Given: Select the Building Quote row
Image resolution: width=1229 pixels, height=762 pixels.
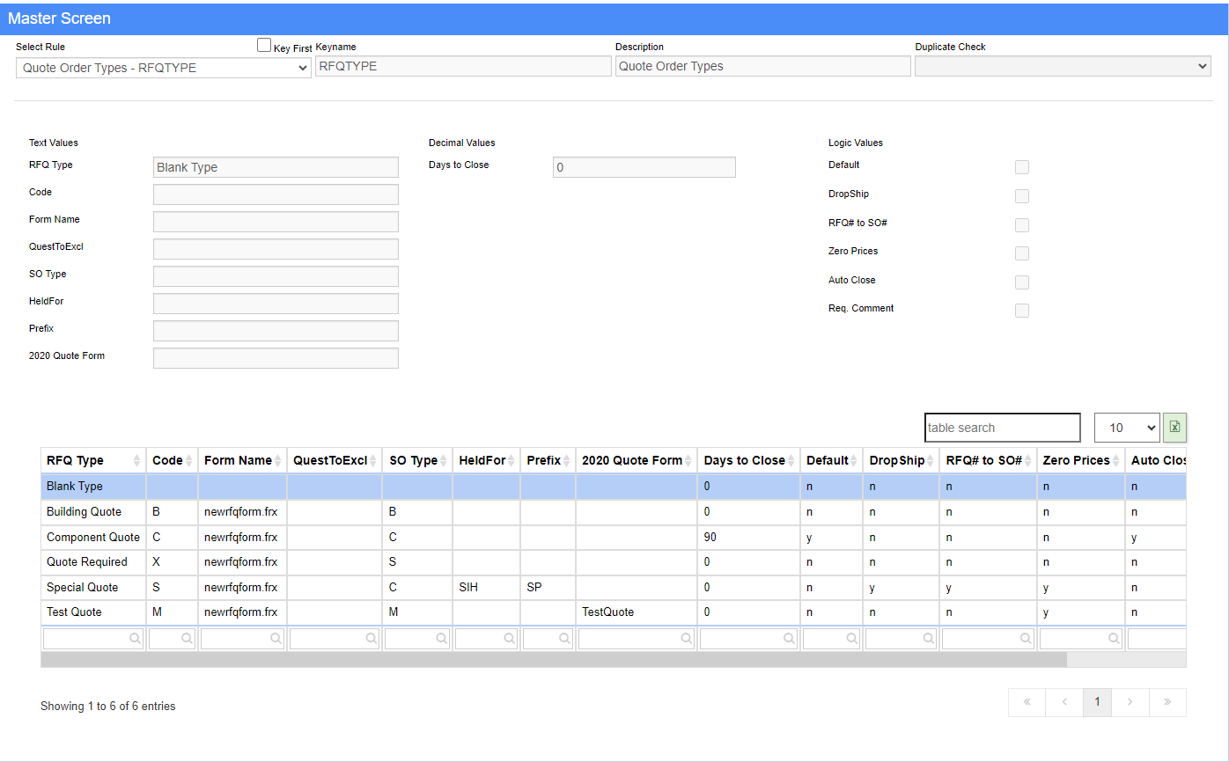Looking at the screenshot, I should [x=614, y=512].
